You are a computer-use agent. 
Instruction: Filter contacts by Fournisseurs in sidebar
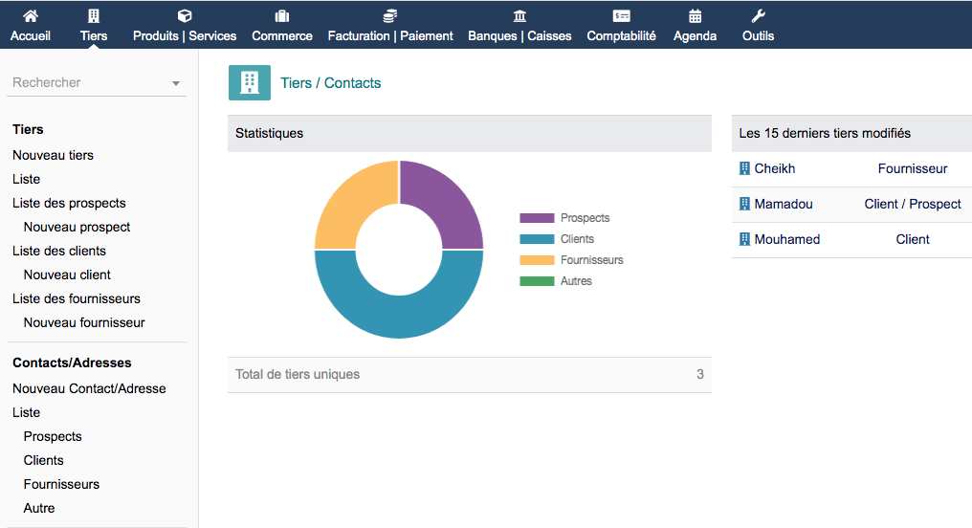coord(61,484)
